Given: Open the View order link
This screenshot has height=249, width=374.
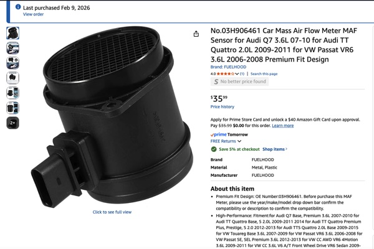Looking at the screenshot, I should [x=33, y=14].
